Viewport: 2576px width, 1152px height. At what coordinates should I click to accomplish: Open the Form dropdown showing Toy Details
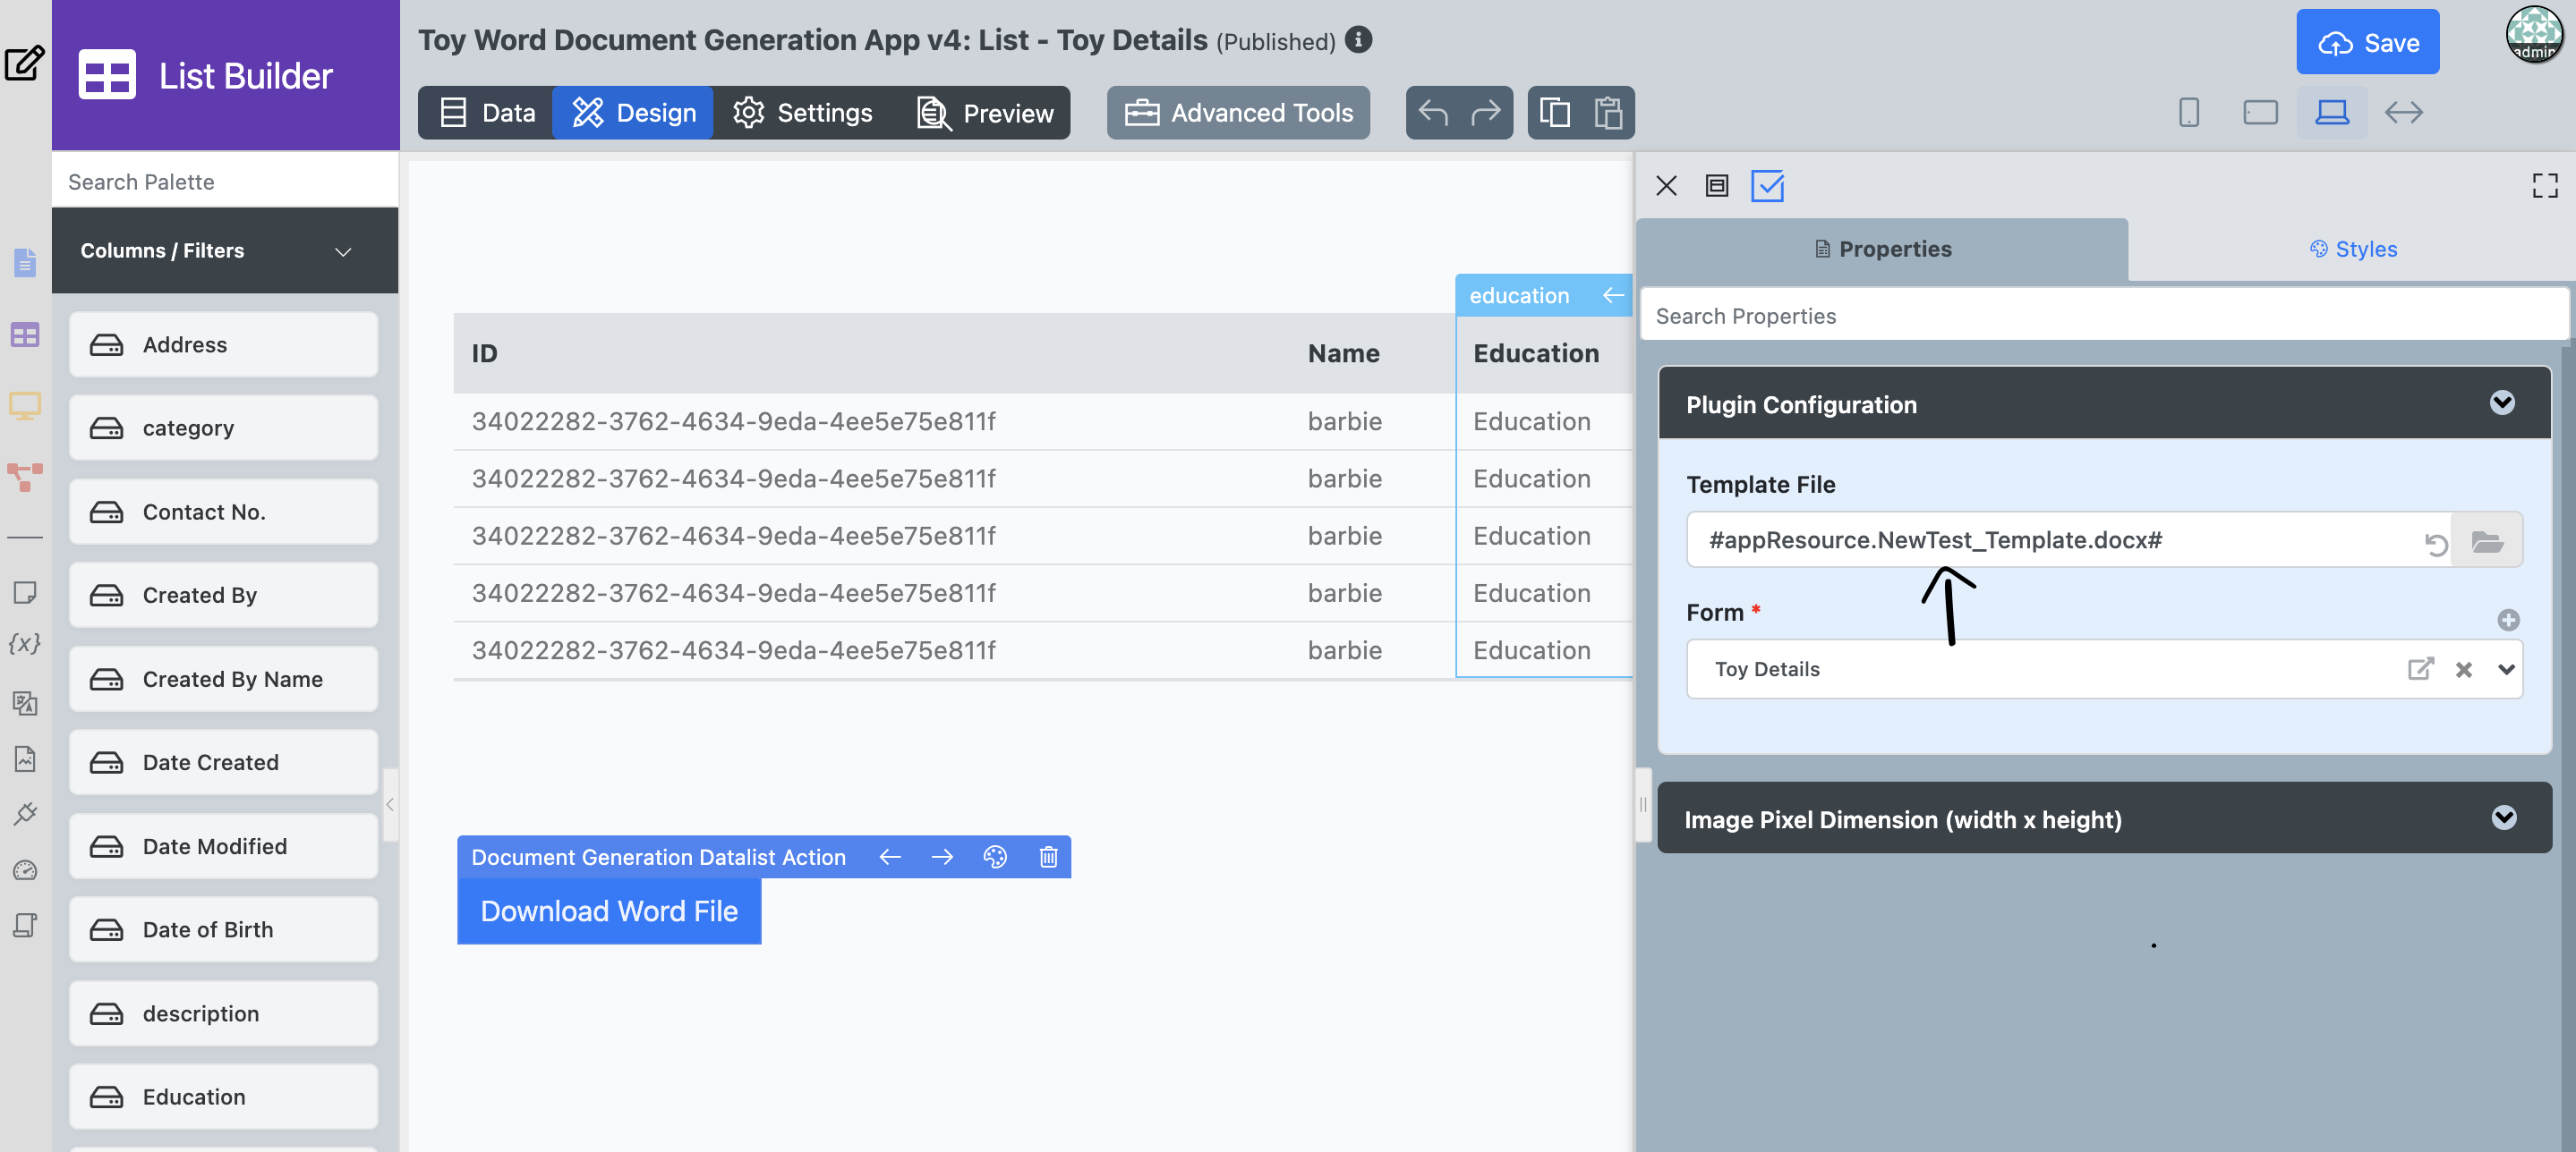[2506, 669]
